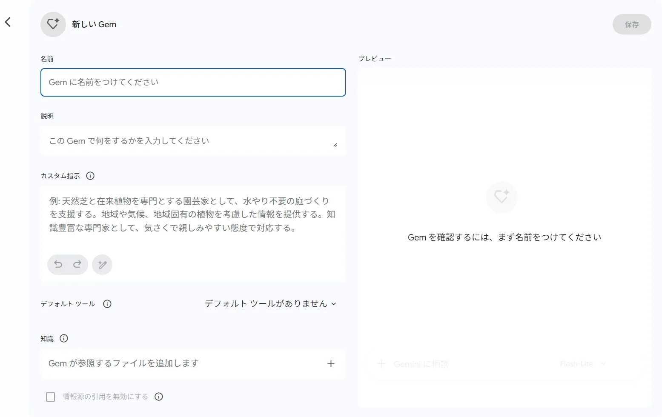Click the Gem avatar icon beside 新しい Gem

coord(53,24)
